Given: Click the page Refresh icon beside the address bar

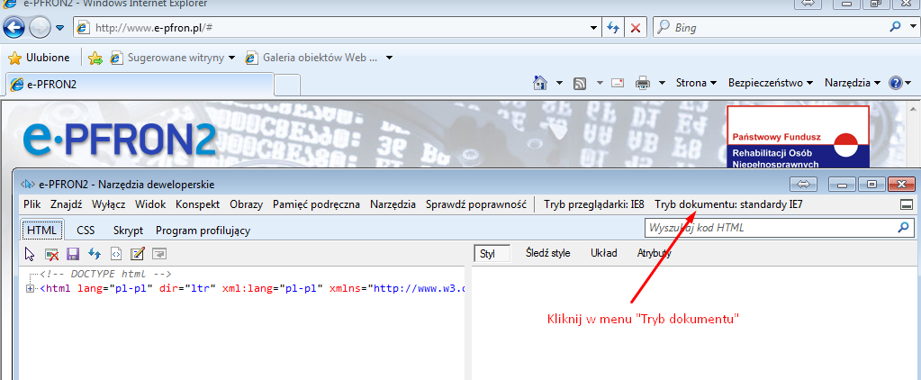Looking at the screenshot, I should point(614,28).
